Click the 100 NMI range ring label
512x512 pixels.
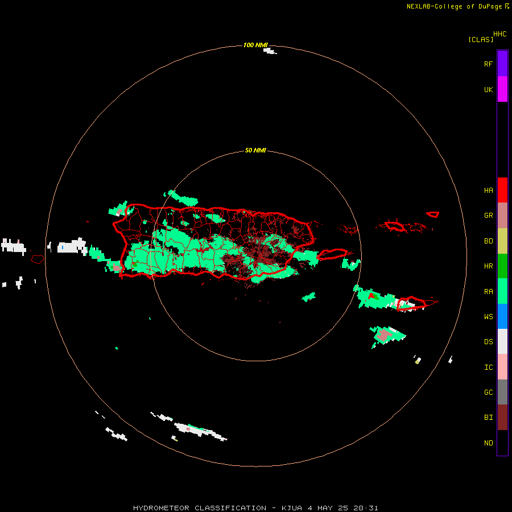point(255,45)
